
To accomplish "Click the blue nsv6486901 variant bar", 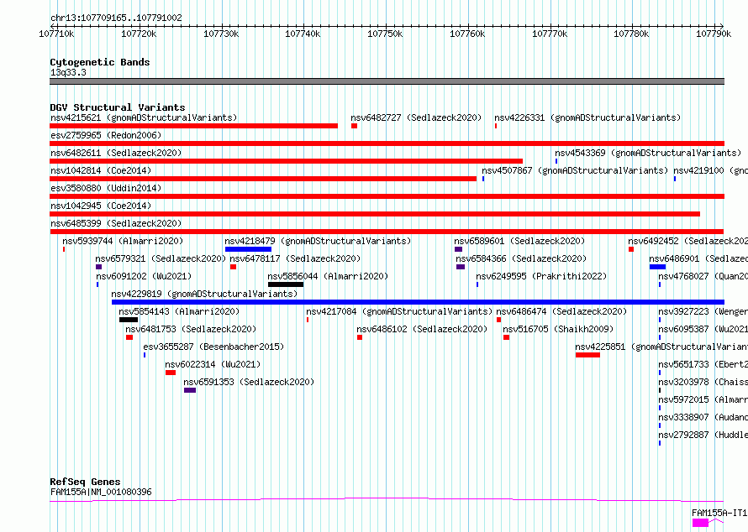I will [657, 267].
